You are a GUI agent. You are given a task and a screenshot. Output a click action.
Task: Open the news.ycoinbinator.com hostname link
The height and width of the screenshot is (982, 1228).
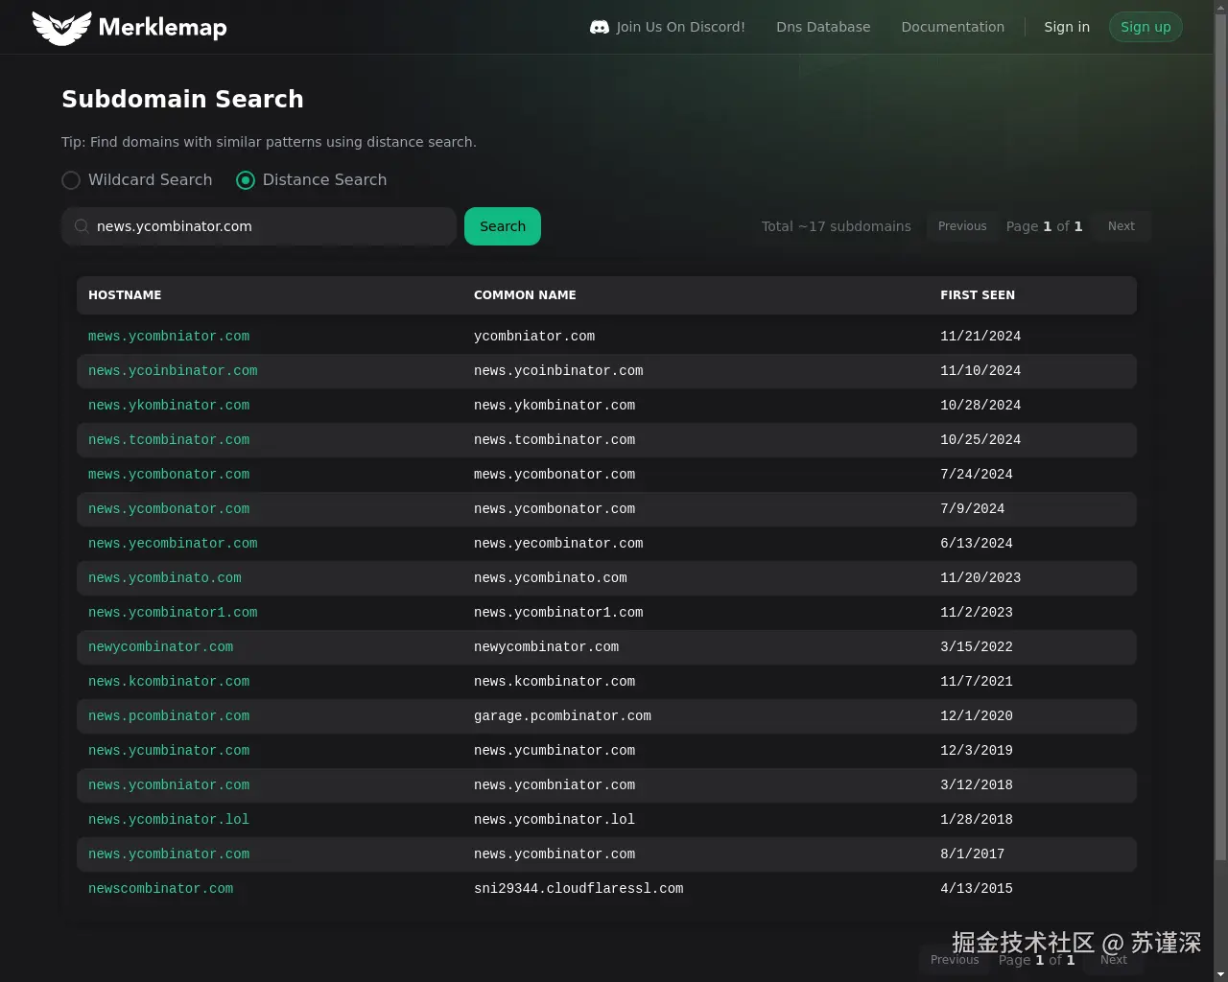(173, 370)
